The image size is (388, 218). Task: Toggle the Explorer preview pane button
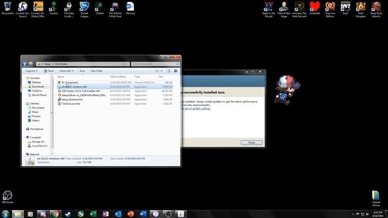[169, 71]
